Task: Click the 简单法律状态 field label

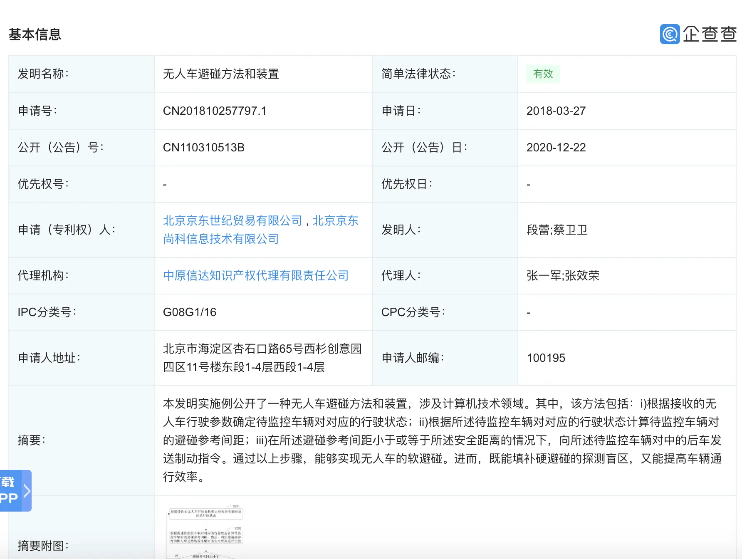Action: [418, 74]
